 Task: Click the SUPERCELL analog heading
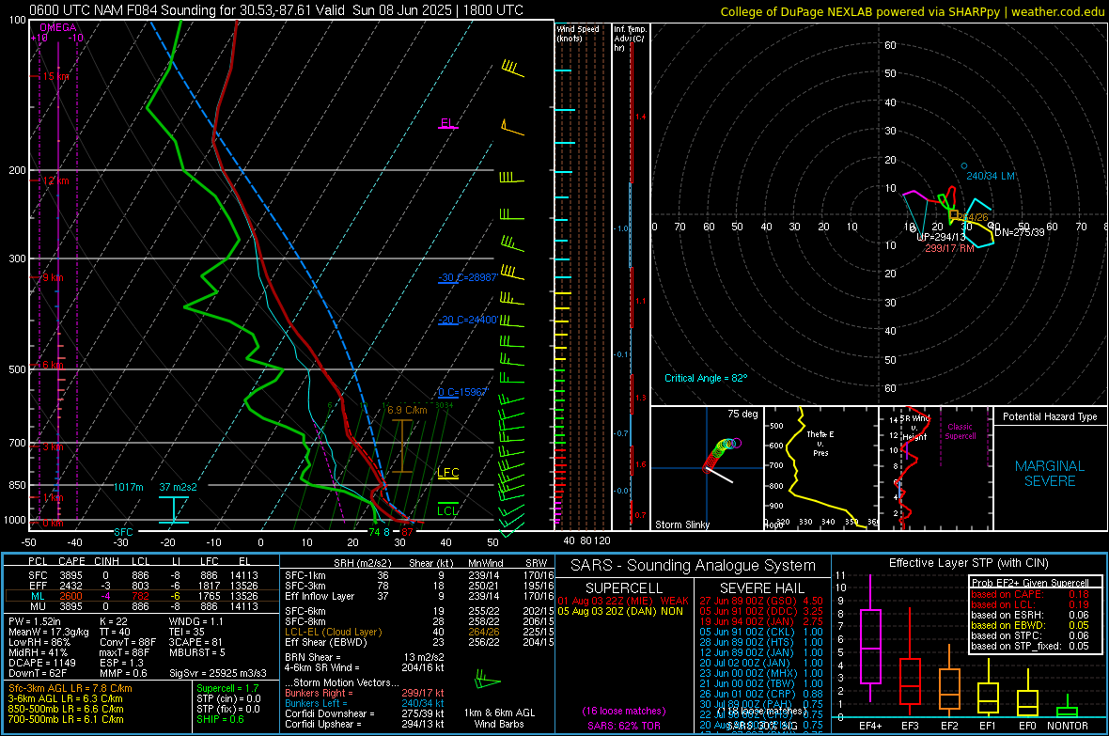click(x=624, y=588)
